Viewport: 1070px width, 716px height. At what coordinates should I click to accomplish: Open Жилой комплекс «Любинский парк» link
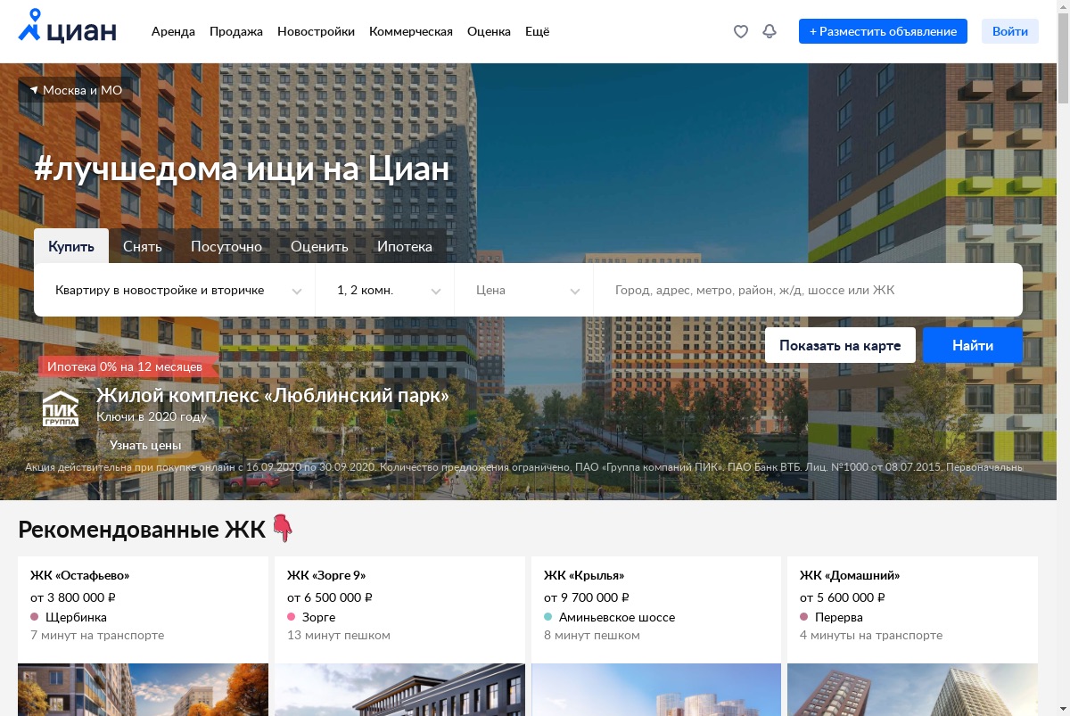pyautogui.click(x=273, y=395)
